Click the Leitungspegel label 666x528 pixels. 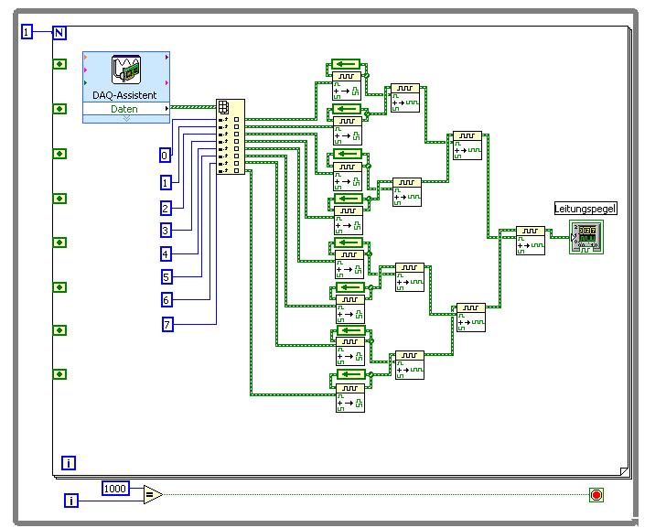tap(585, 209)
